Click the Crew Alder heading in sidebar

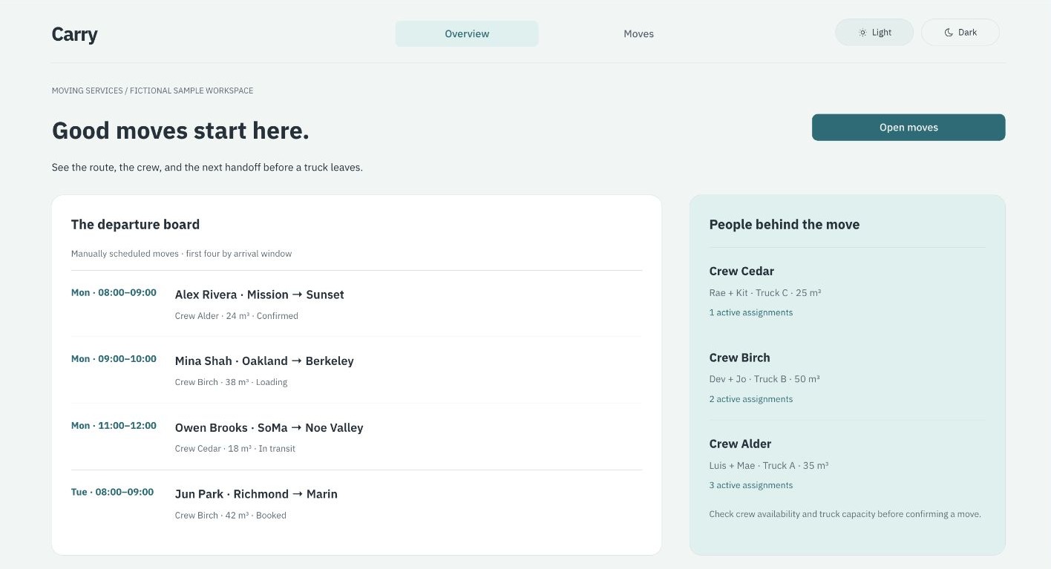click(x=740, y=444)
